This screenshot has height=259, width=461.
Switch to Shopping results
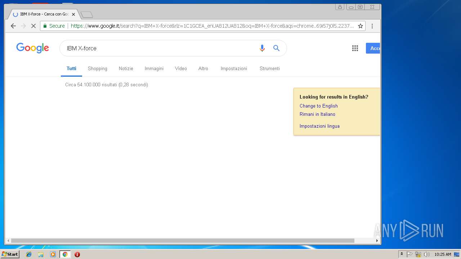click(x=98, y=68)
